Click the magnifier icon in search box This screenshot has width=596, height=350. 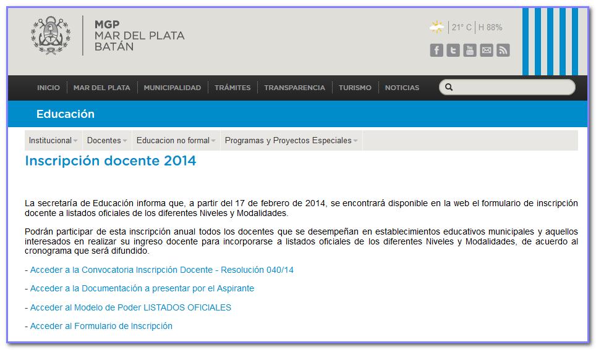[x=449, y=88]
